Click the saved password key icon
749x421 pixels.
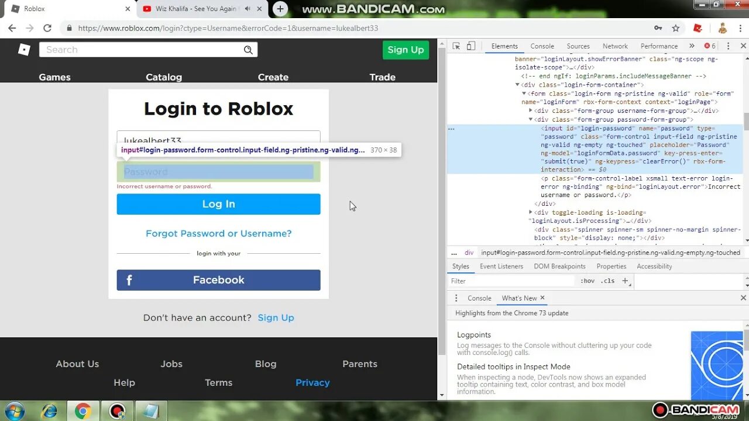pyautogui.click(x=658, y=28)
